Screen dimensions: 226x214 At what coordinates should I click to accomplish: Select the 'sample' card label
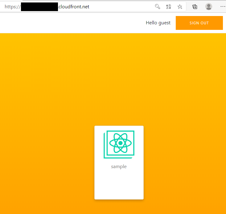pyautogui.click(x=119, y=167)
